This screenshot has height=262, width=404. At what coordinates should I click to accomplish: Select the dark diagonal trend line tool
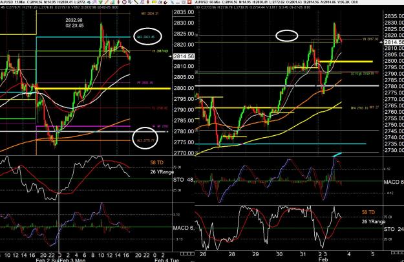pyautogui.click(x=136, y=2)
